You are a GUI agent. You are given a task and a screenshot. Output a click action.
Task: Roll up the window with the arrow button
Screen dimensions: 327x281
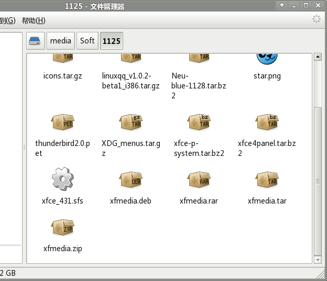tap(282, 5)
